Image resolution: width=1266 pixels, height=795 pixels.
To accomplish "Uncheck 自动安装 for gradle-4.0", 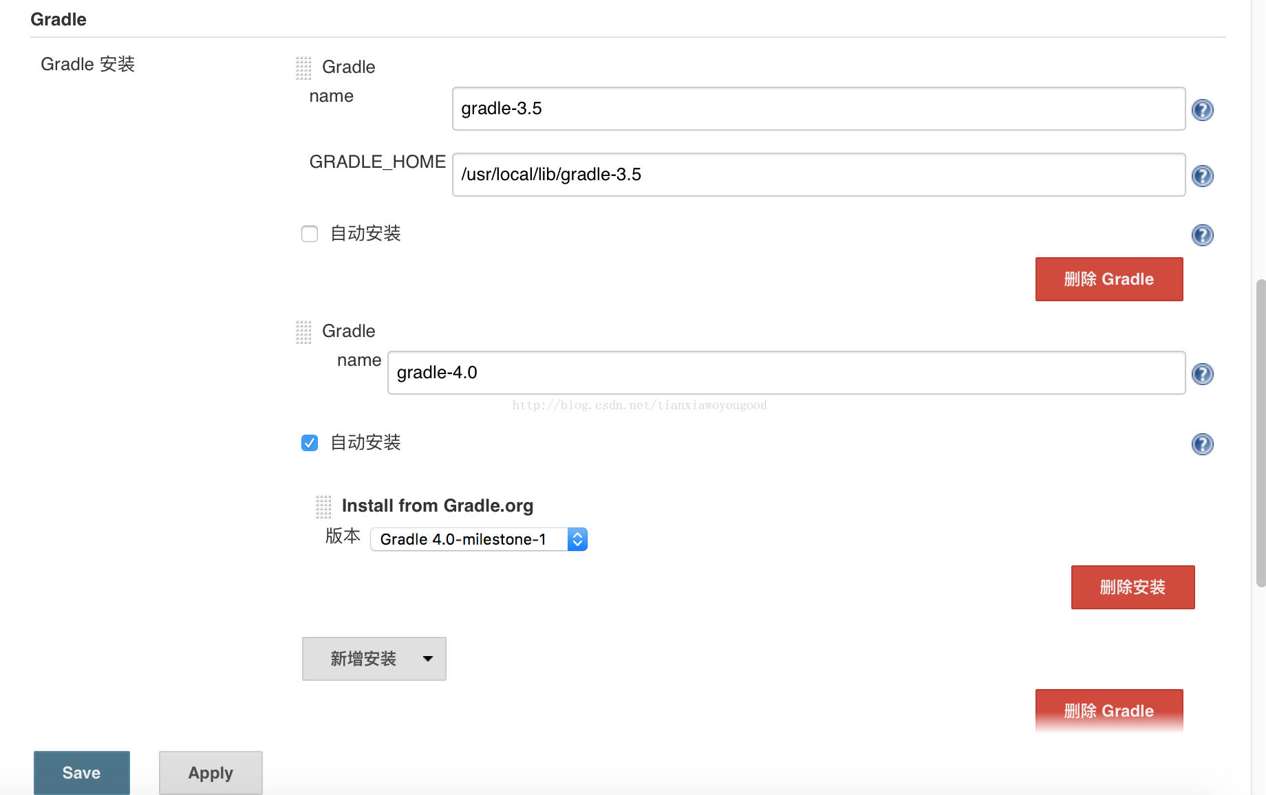I will coord(310,443).
